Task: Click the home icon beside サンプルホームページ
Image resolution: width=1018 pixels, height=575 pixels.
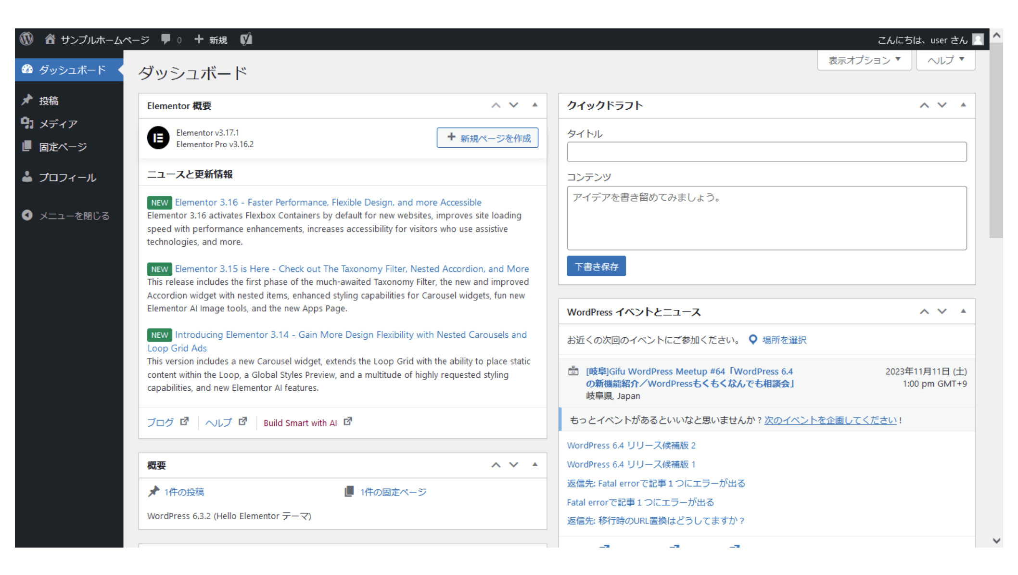Action: 50,39
